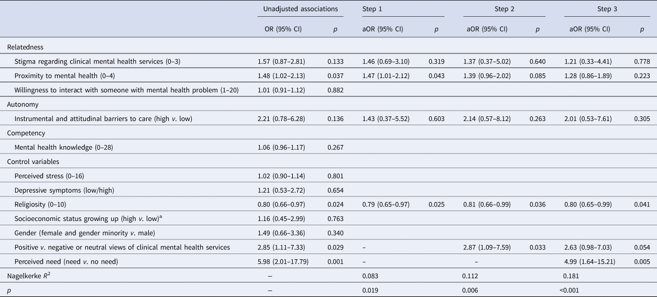Select the Mental health knowledge (0–28) label
Image resolution: width=657 pixels, height=297 pixels.
click(60, 148)
